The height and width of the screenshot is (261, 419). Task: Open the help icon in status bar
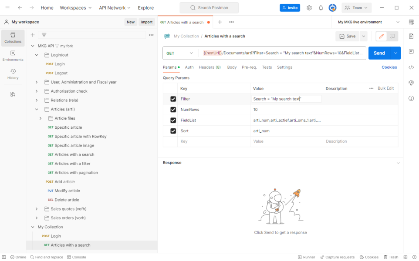pos(414,257)
